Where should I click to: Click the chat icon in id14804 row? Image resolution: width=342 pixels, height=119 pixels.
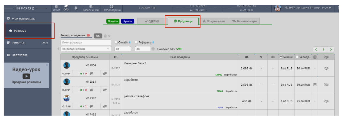[x=105, y=74]
